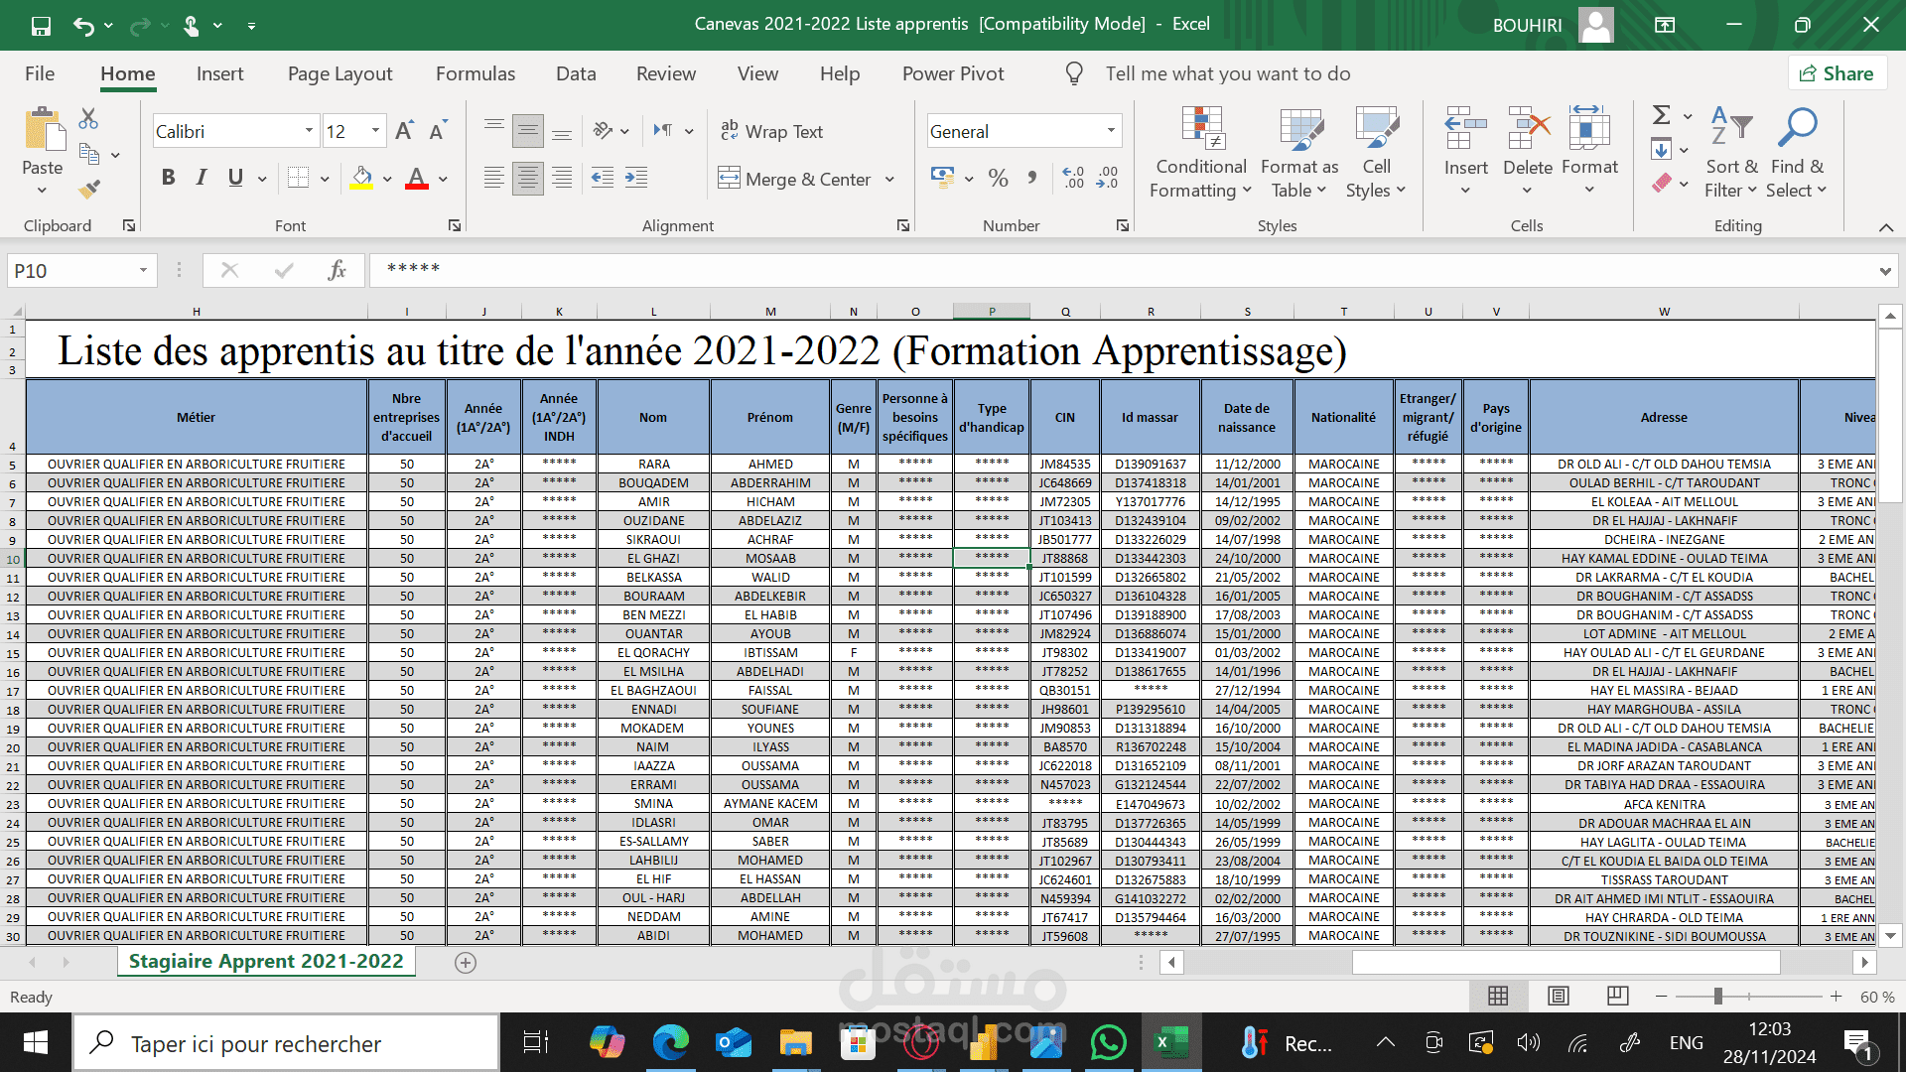Switch to Page Layout view icon

[x=1559, y=996]
